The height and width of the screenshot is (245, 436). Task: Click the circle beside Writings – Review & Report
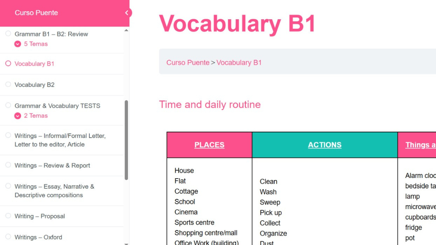(x=8, y=165)
